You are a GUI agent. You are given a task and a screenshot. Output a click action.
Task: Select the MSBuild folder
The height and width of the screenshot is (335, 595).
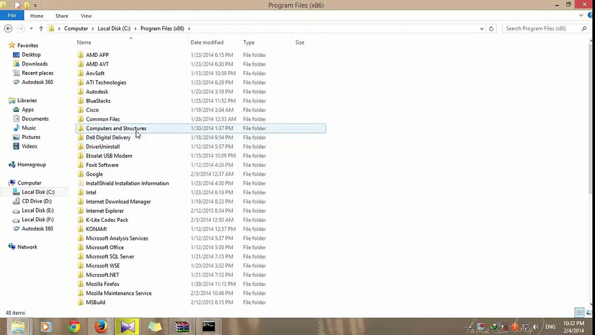(x=201, y=302)
